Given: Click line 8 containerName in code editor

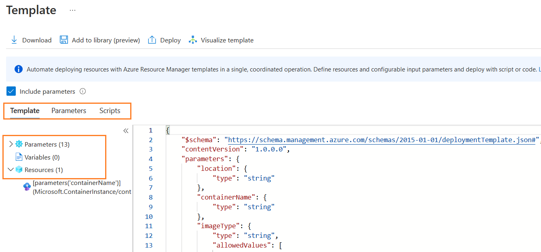Looking at the screenshot, I should click(229, 197).
